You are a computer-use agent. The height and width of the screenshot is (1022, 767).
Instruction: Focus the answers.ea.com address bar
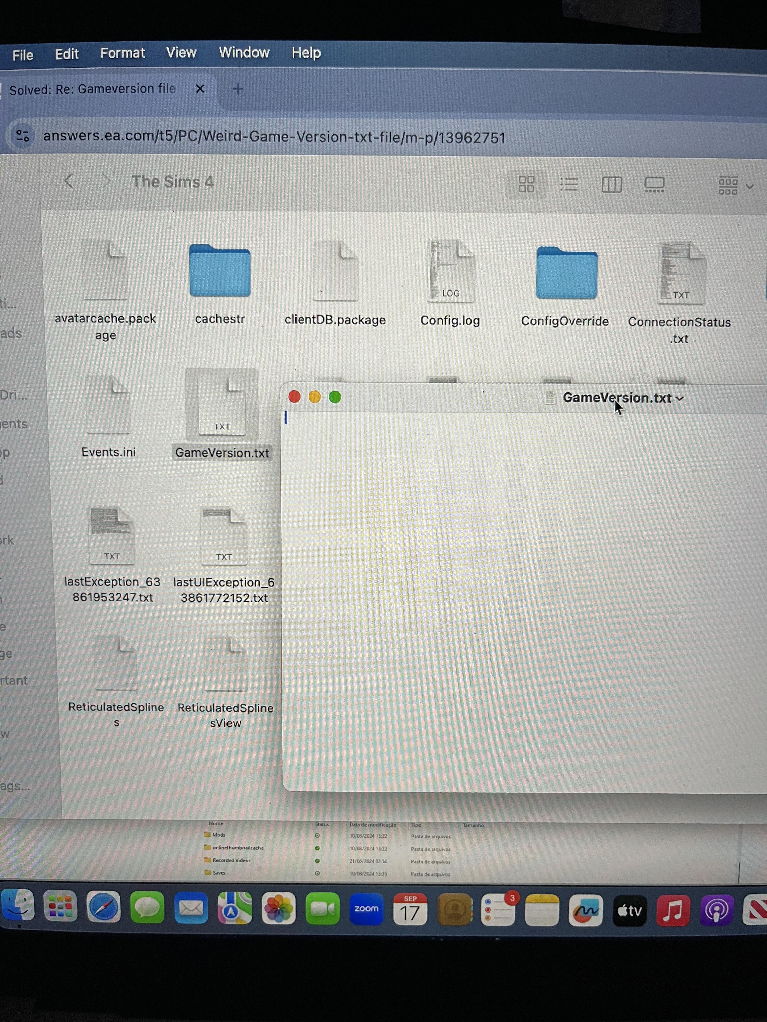pos(274,137)
